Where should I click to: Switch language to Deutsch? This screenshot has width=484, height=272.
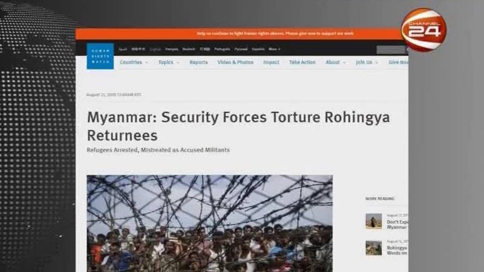pyautogui.click(x=189, y=49)
